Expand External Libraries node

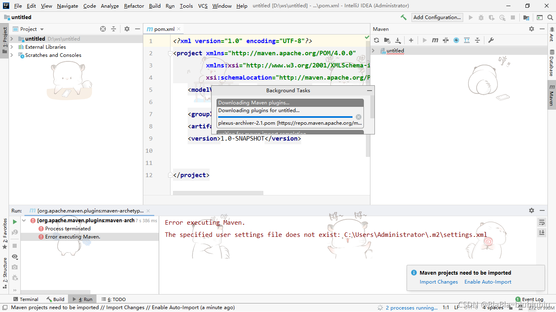[12, 47]
